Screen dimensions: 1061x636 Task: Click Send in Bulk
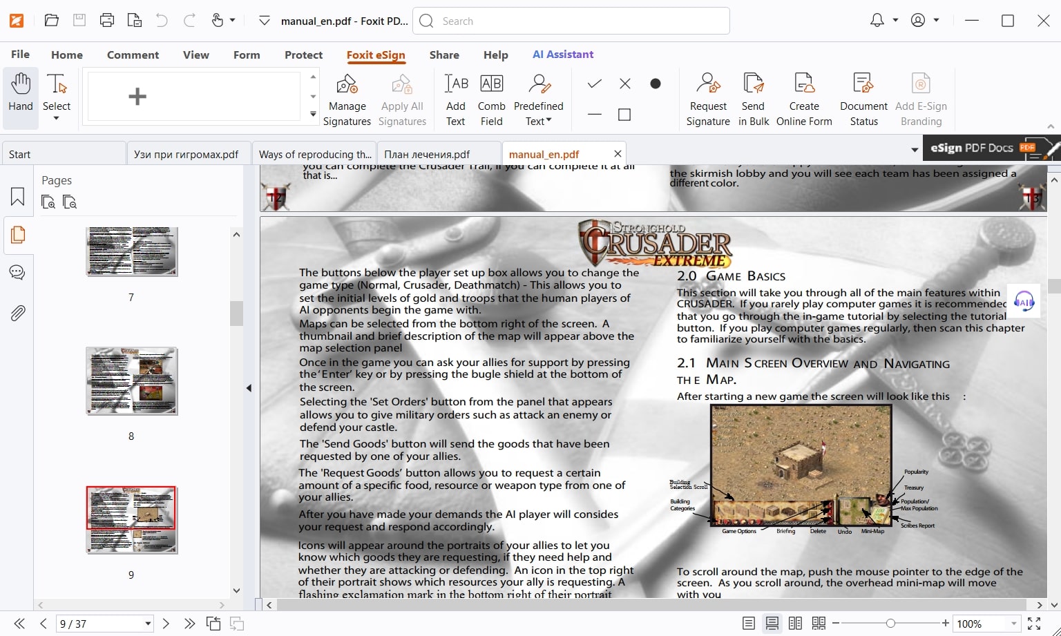[753, 101]
